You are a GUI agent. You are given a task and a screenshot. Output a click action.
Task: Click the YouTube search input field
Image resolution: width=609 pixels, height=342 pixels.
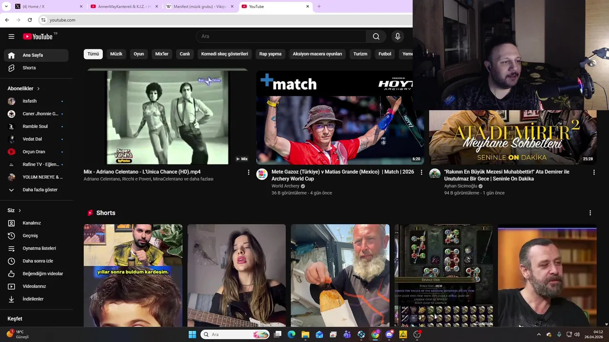[281, 37]
